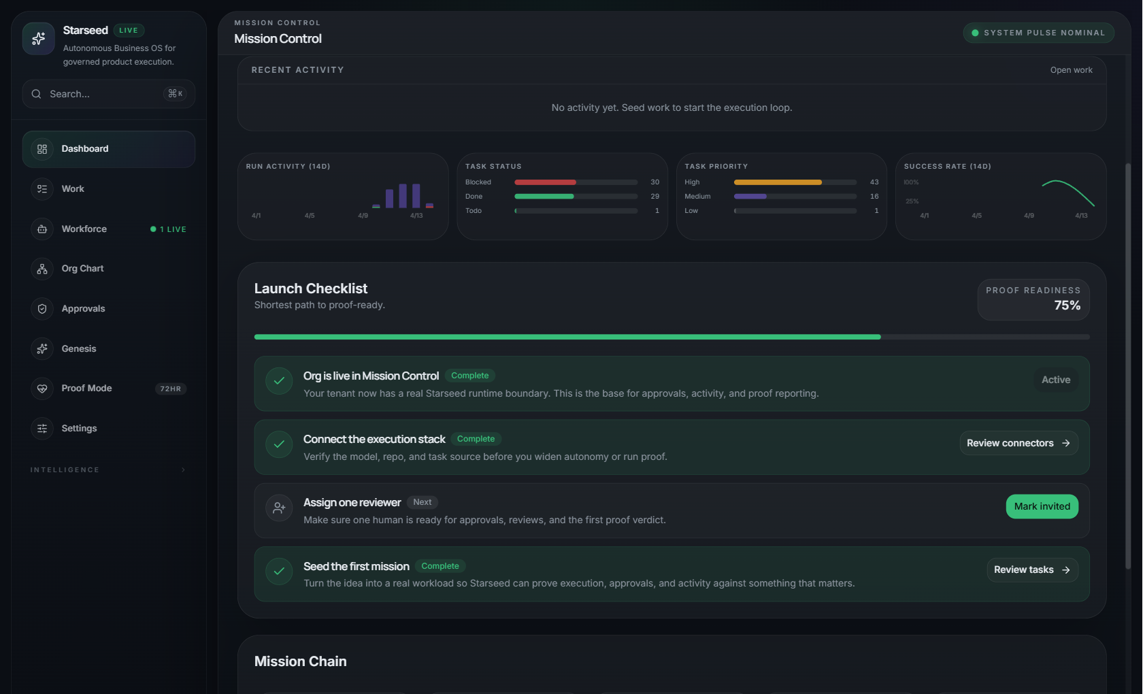Click the add-person icon for Assign one reviewer
1143x694 pixels.
point(279,508)
